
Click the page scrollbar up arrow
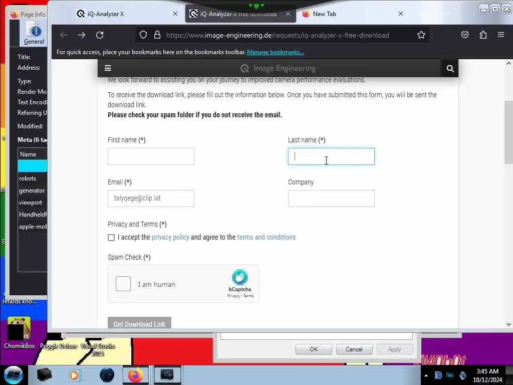pos(508,64)
